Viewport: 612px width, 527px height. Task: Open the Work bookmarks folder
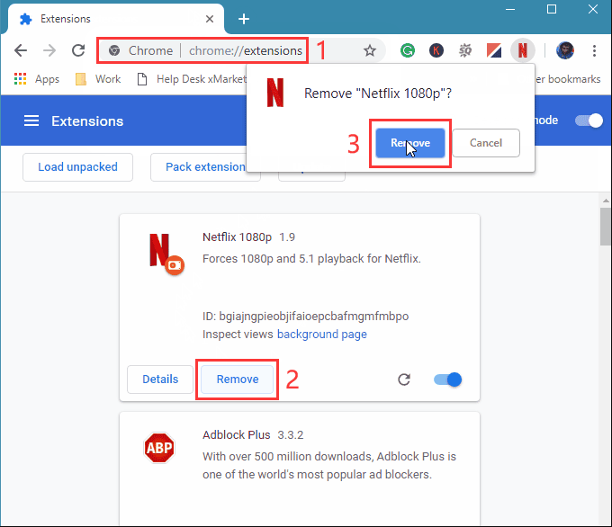point(98,79)
